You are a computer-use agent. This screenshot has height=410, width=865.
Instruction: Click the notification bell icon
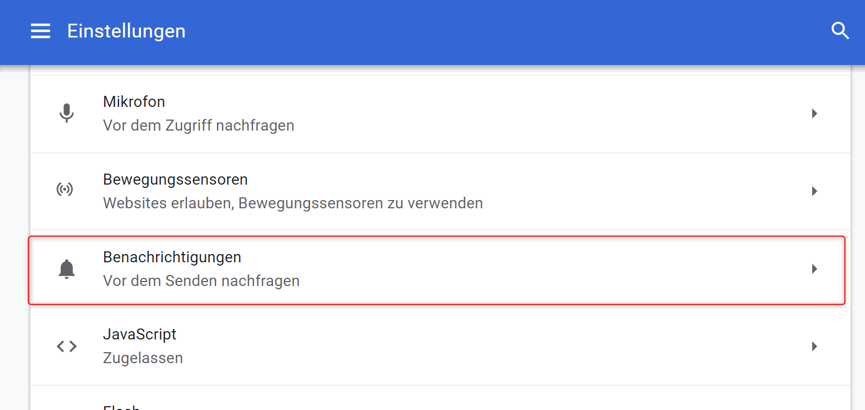(x=67, y=269)
